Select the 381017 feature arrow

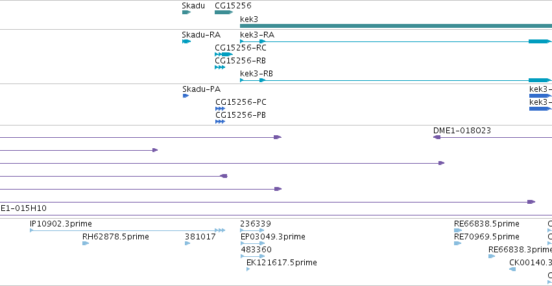coord(187,243)
